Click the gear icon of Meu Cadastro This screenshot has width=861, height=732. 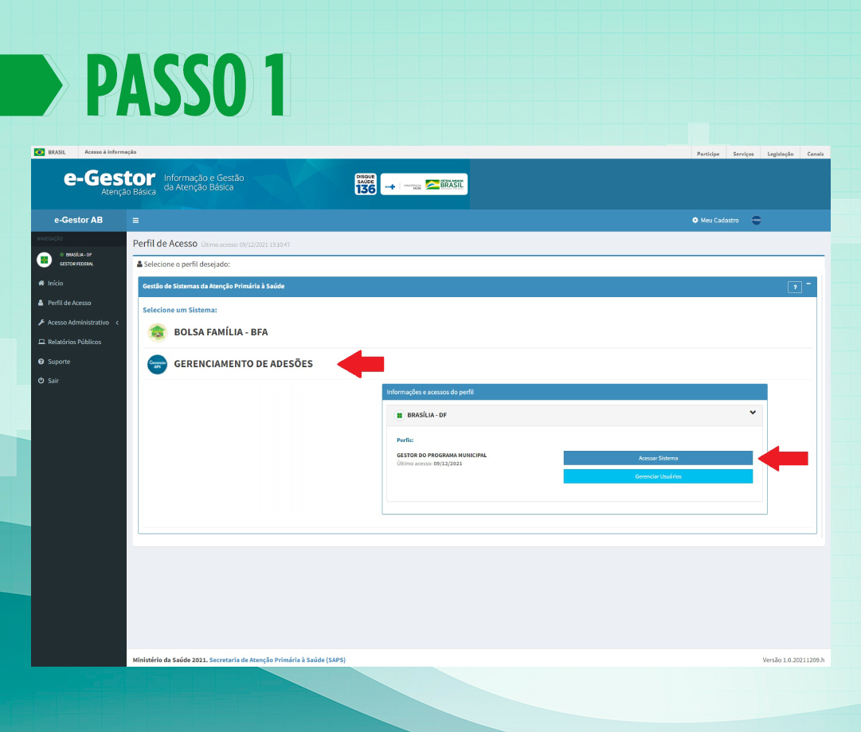(x=695, y=220)
